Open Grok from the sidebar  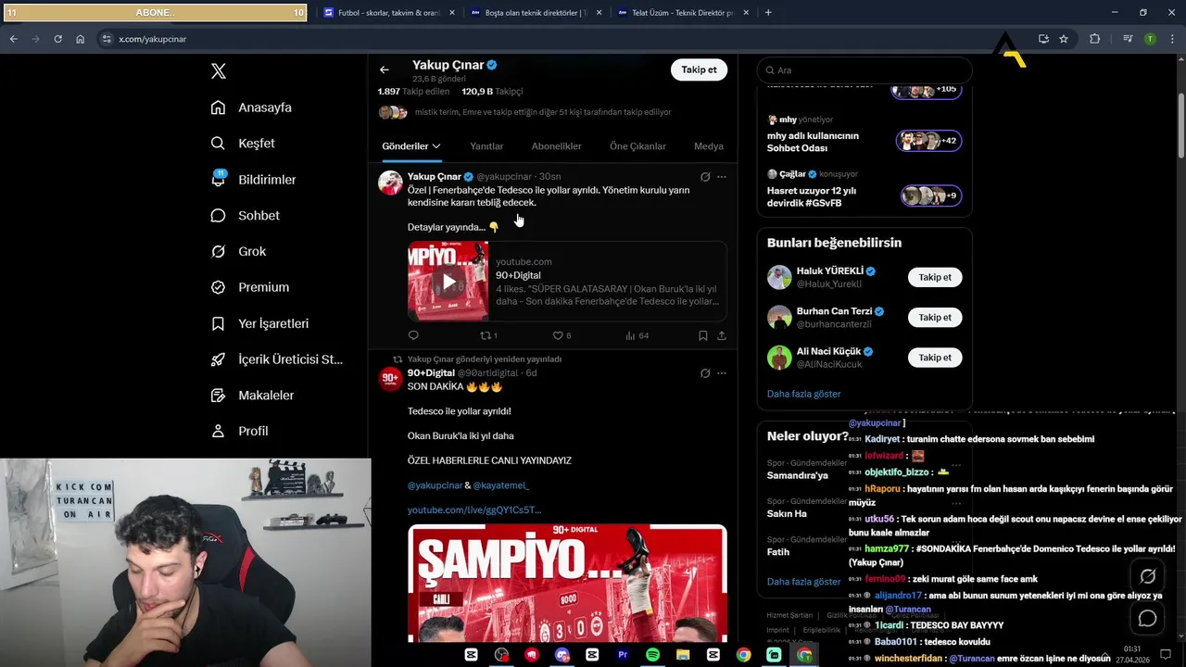(x=238, y=251)
